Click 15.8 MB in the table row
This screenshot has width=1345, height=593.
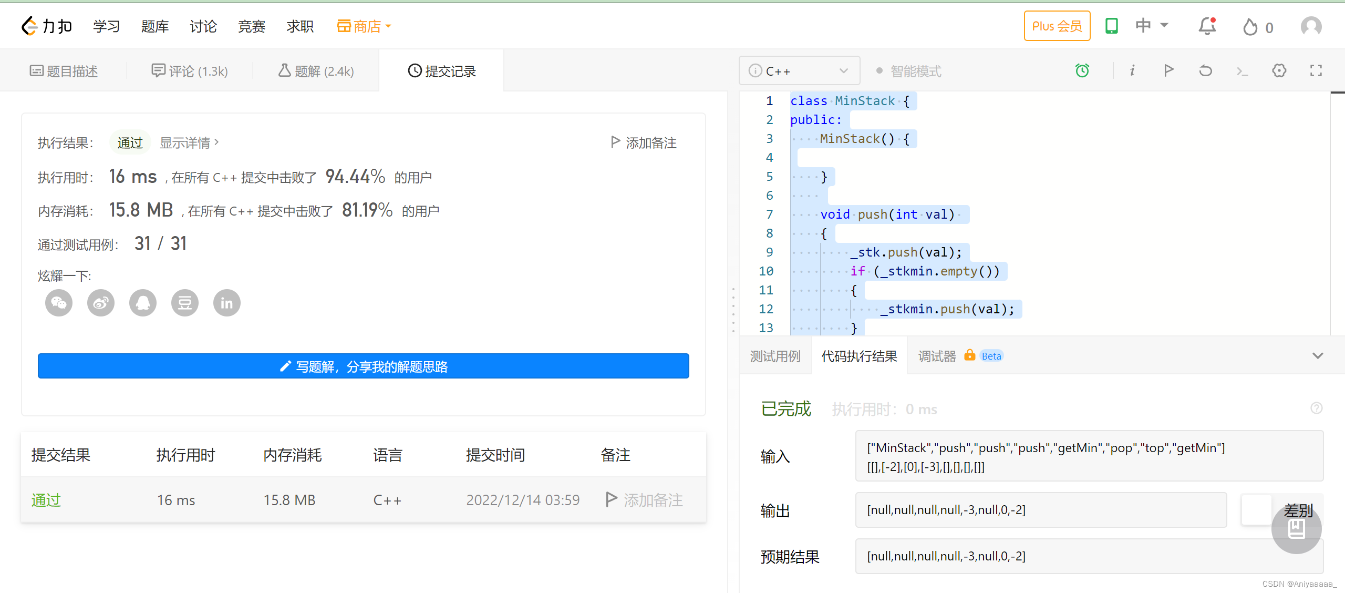(x=289, y=499)
